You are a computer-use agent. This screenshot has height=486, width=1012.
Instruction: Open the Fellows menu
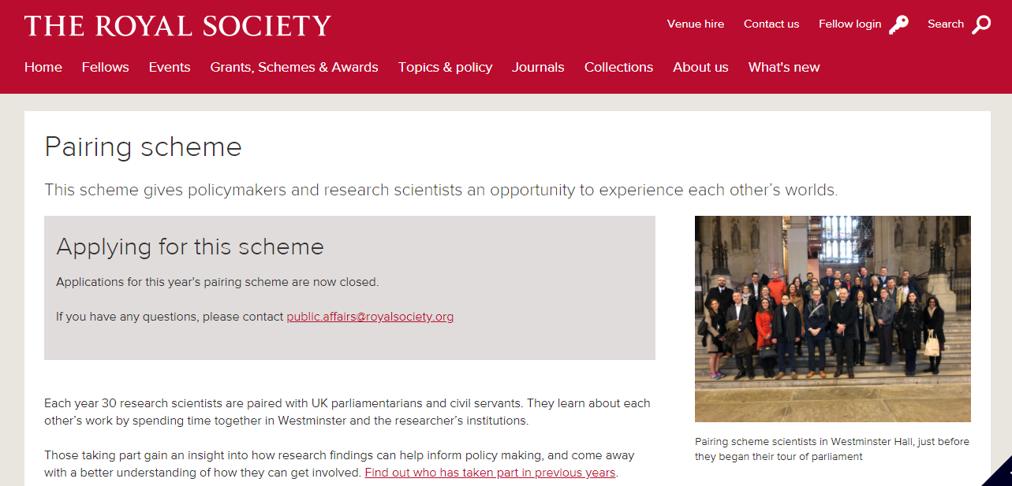[105, 68]
